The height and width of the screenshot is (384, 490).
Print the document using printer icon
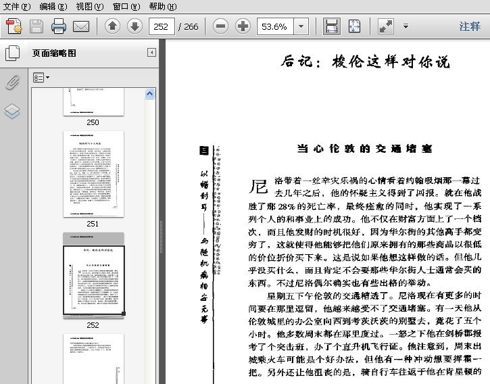tap(59, 26)
